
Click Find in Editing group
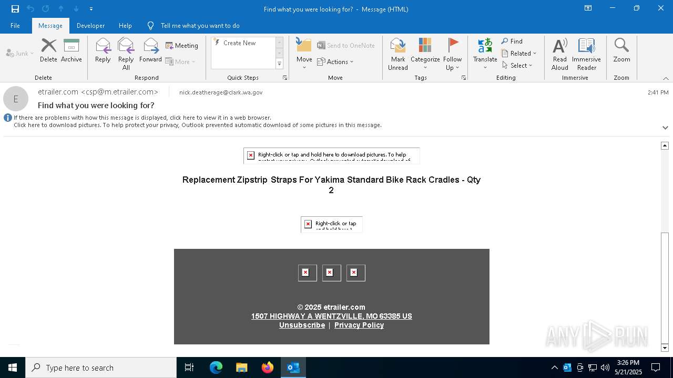512,41
